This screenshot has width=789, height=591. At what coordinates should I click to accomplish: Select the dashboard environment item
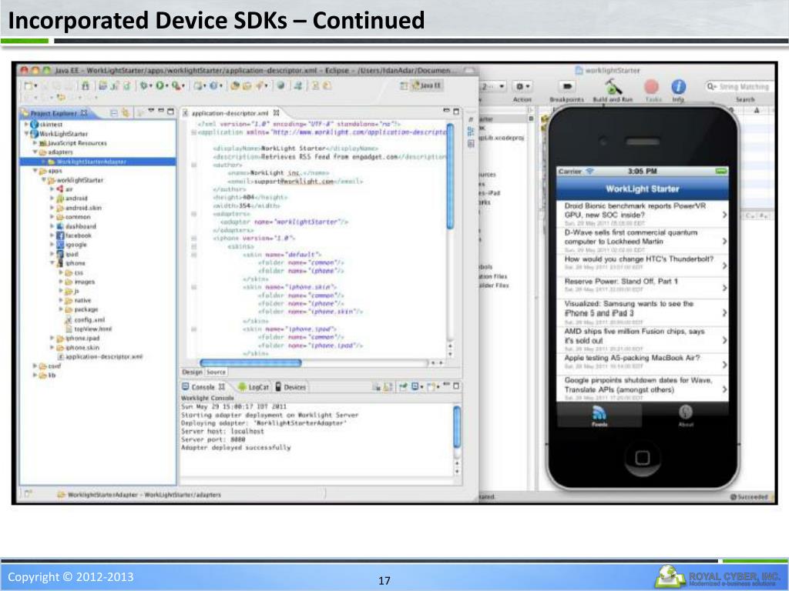[x=76, y=226]
